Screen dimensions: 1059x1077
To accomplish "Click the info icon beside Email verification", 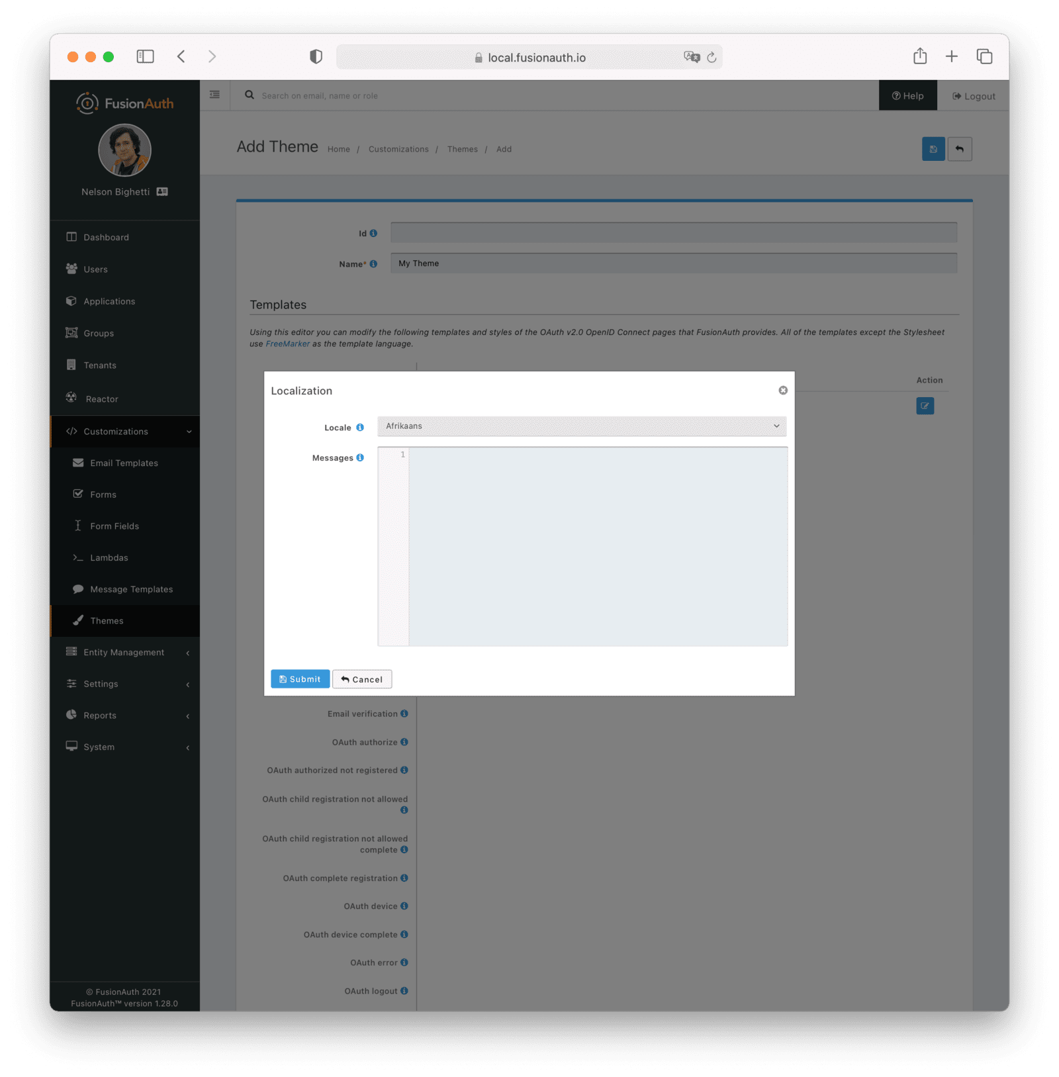I will pyautogui.click(x=404, y=714).
